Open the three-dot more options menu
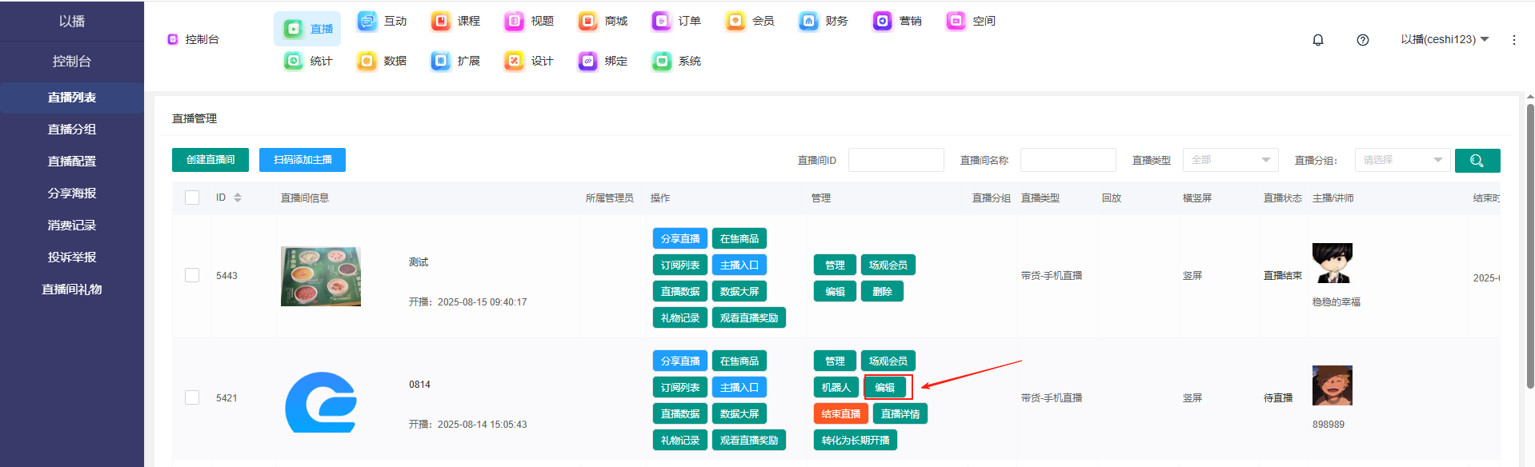1535x467 pixels. (1513, 40)
